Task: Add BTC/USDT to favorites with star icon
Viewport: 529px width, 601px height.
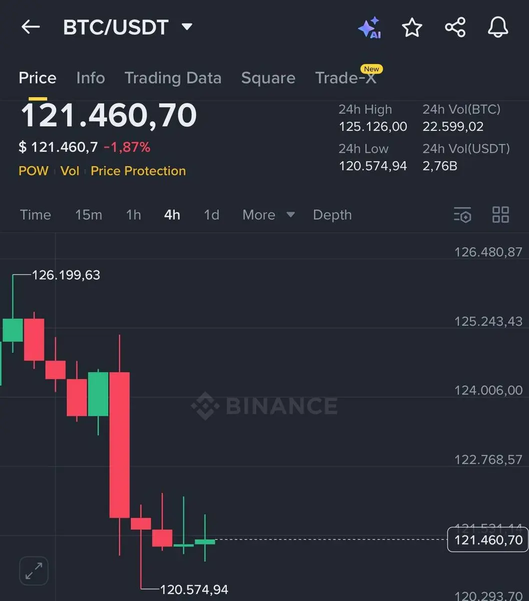Action: (412, 28)
